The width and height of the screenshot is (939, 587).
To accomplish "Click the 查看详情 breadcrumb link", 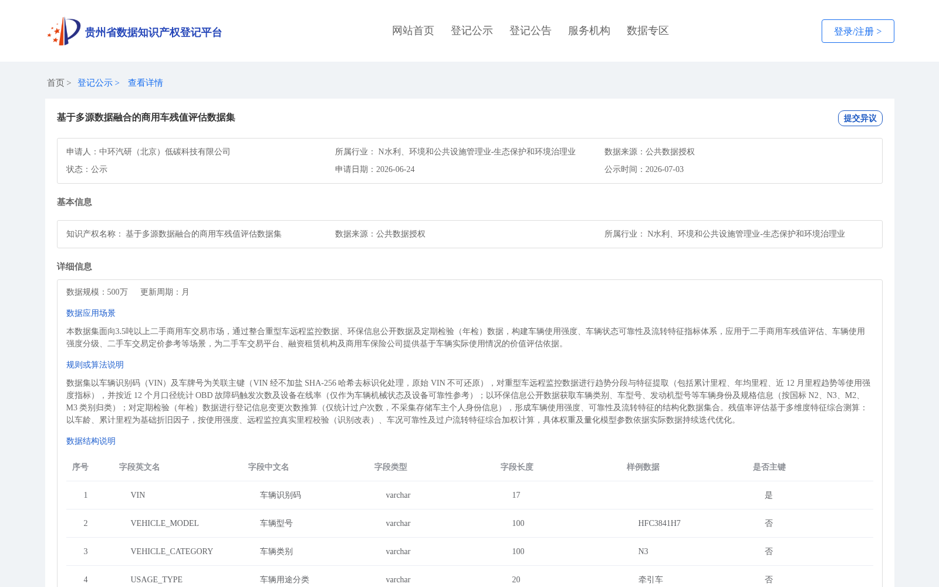I will pyautogui.click(x=146, y=83).
